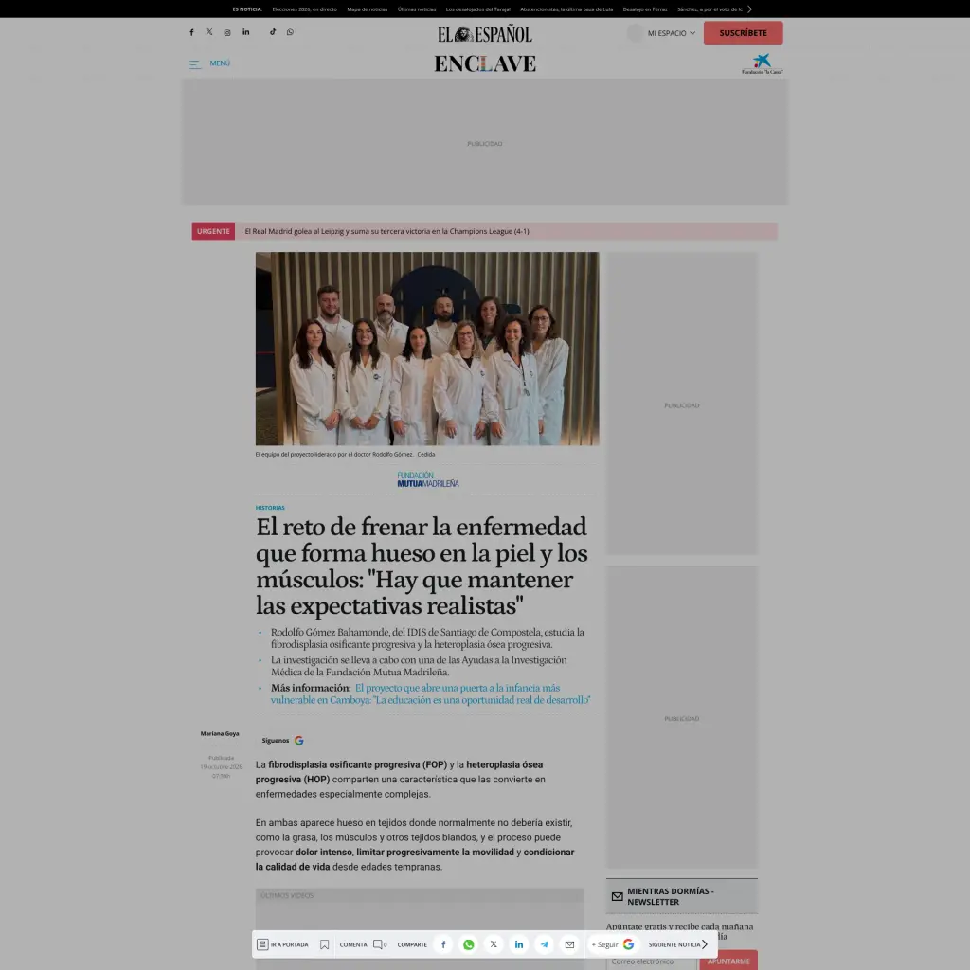Screen dimensions: 970x970
Task: Click the MIENTRAS DORMÍAS - NEWSLETTER heading
Action: click(x=671, y=896)
